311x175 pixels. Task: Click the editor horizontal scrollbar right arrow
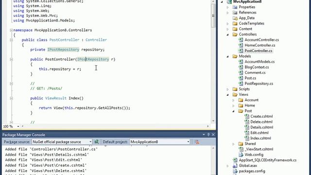coord(208,126)
